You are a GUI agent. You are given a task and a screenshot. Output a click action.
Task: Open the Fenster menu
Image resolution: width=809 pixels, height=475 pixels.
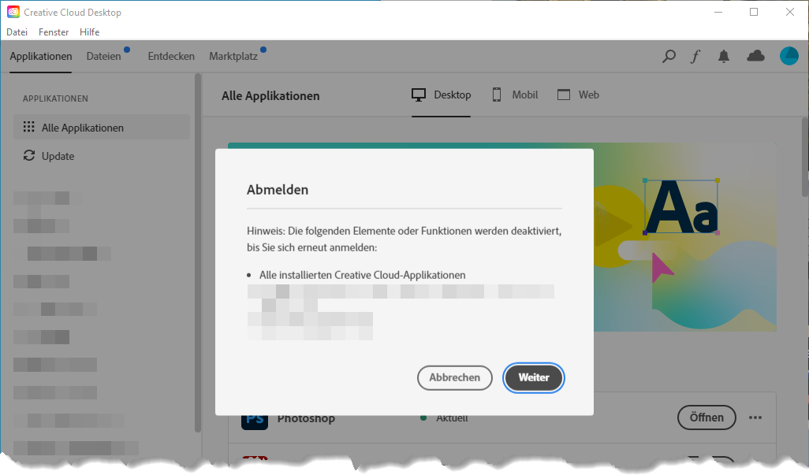pos(54,32)
